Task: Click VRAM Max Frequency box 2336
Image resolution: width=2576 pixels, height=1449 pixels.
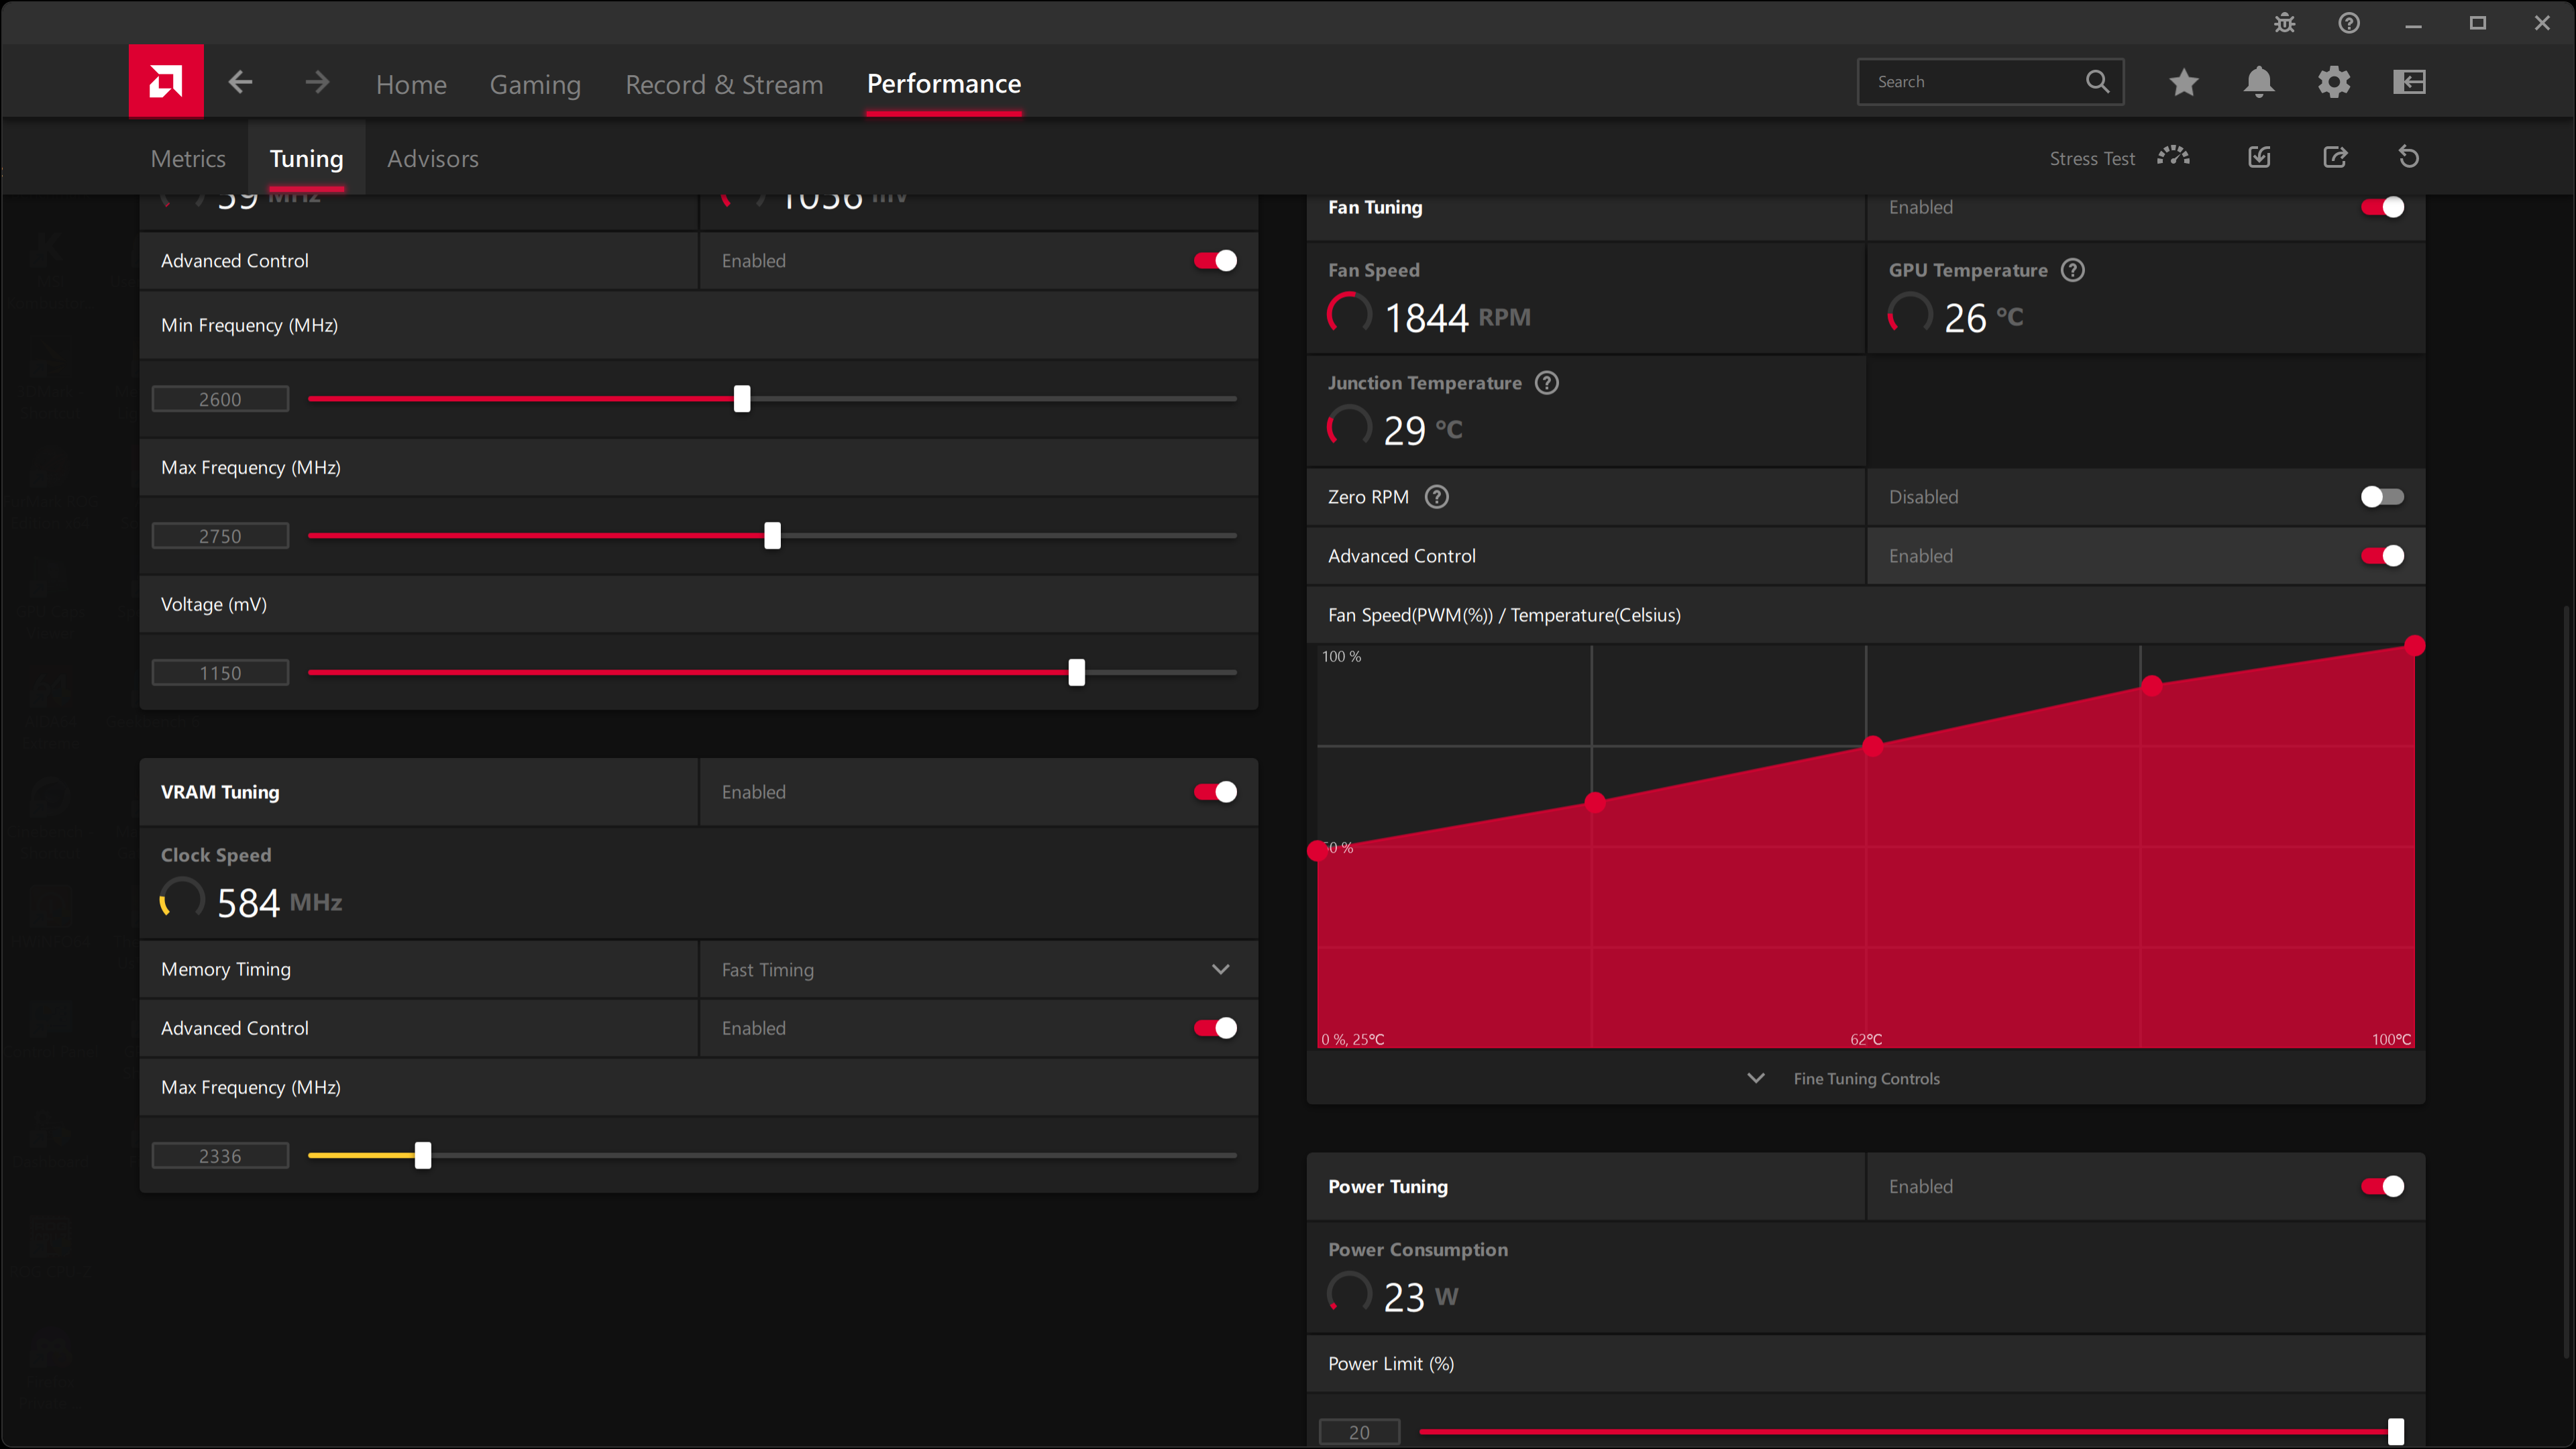Action: 220,1156
